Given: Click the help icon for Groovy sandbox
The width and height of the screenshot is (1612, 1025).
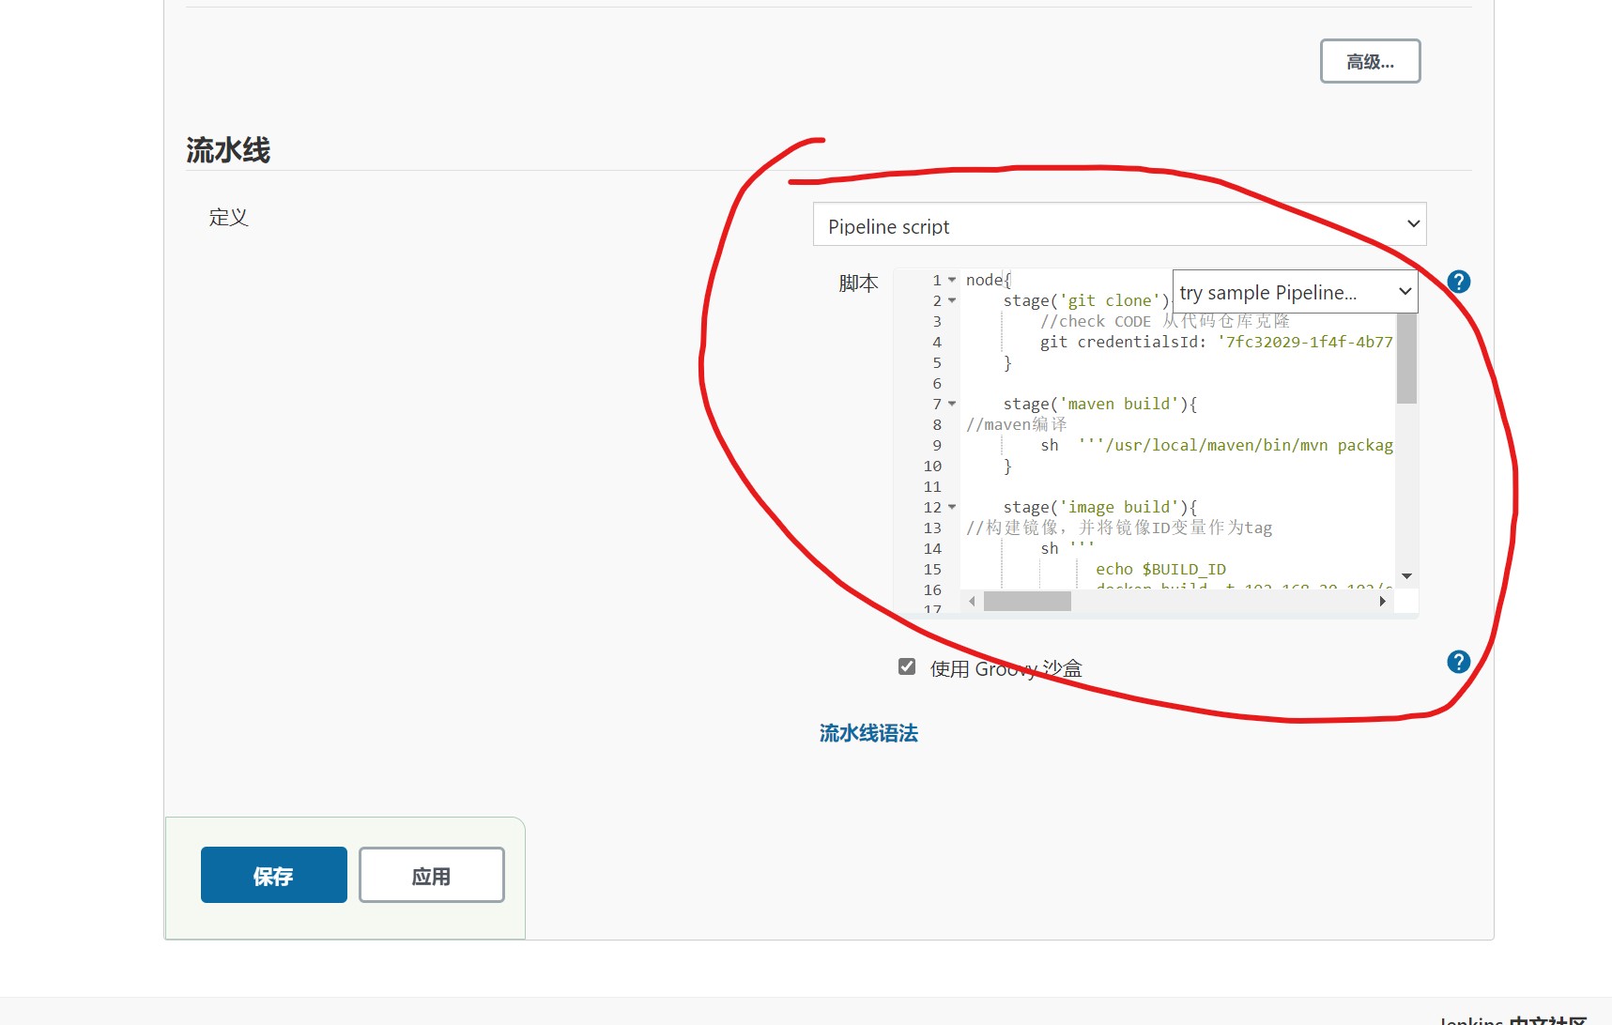Looking at the screenshot, I should pos(1458,662).
